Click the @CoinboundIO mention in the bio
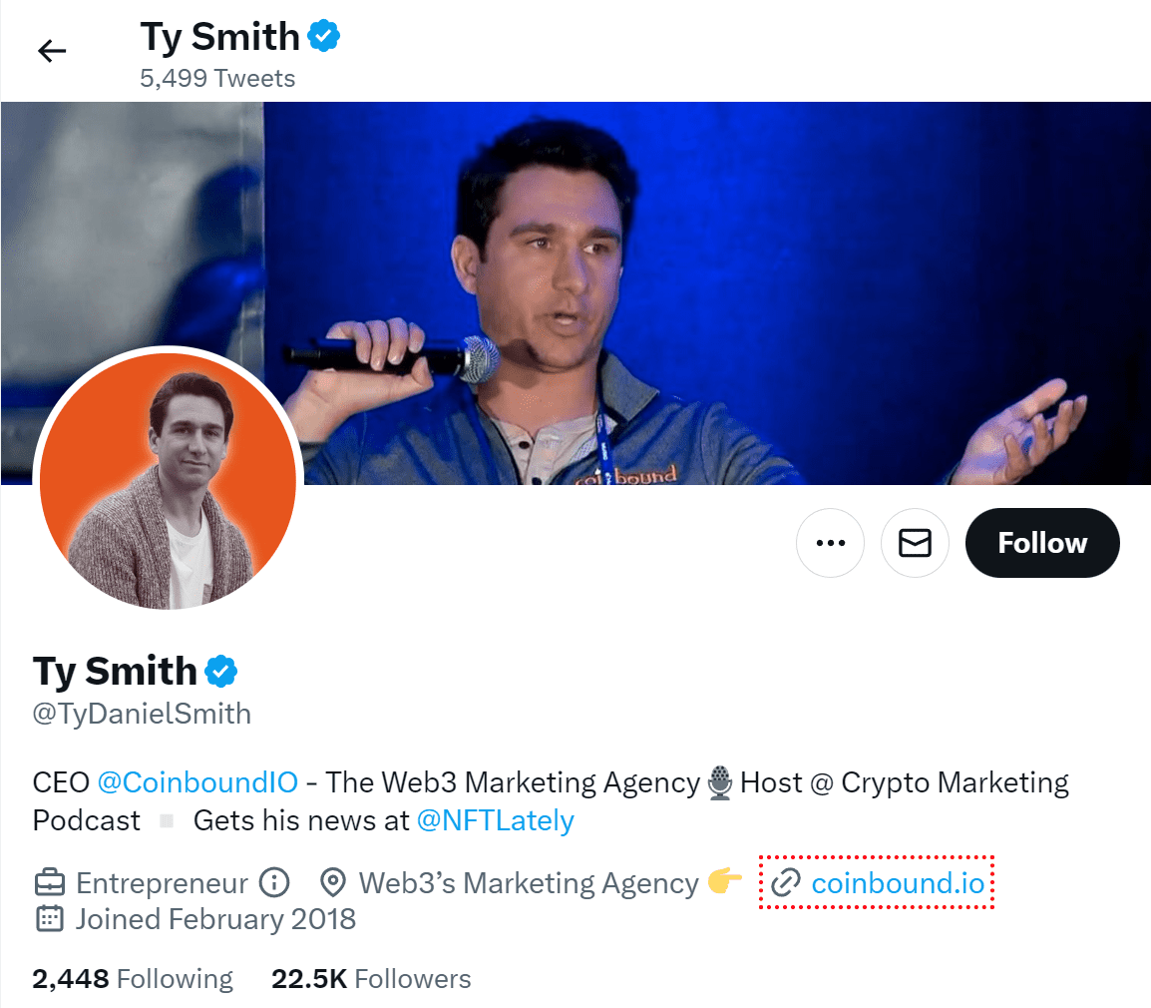 pyautogui.click(x=199, y=782)
